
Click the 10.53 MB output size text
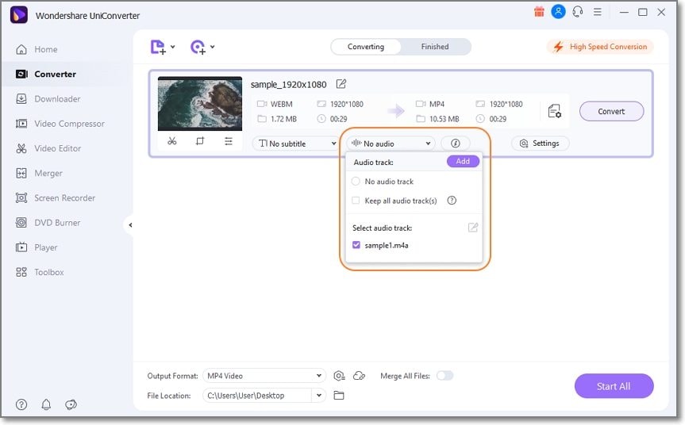point(444,119)
